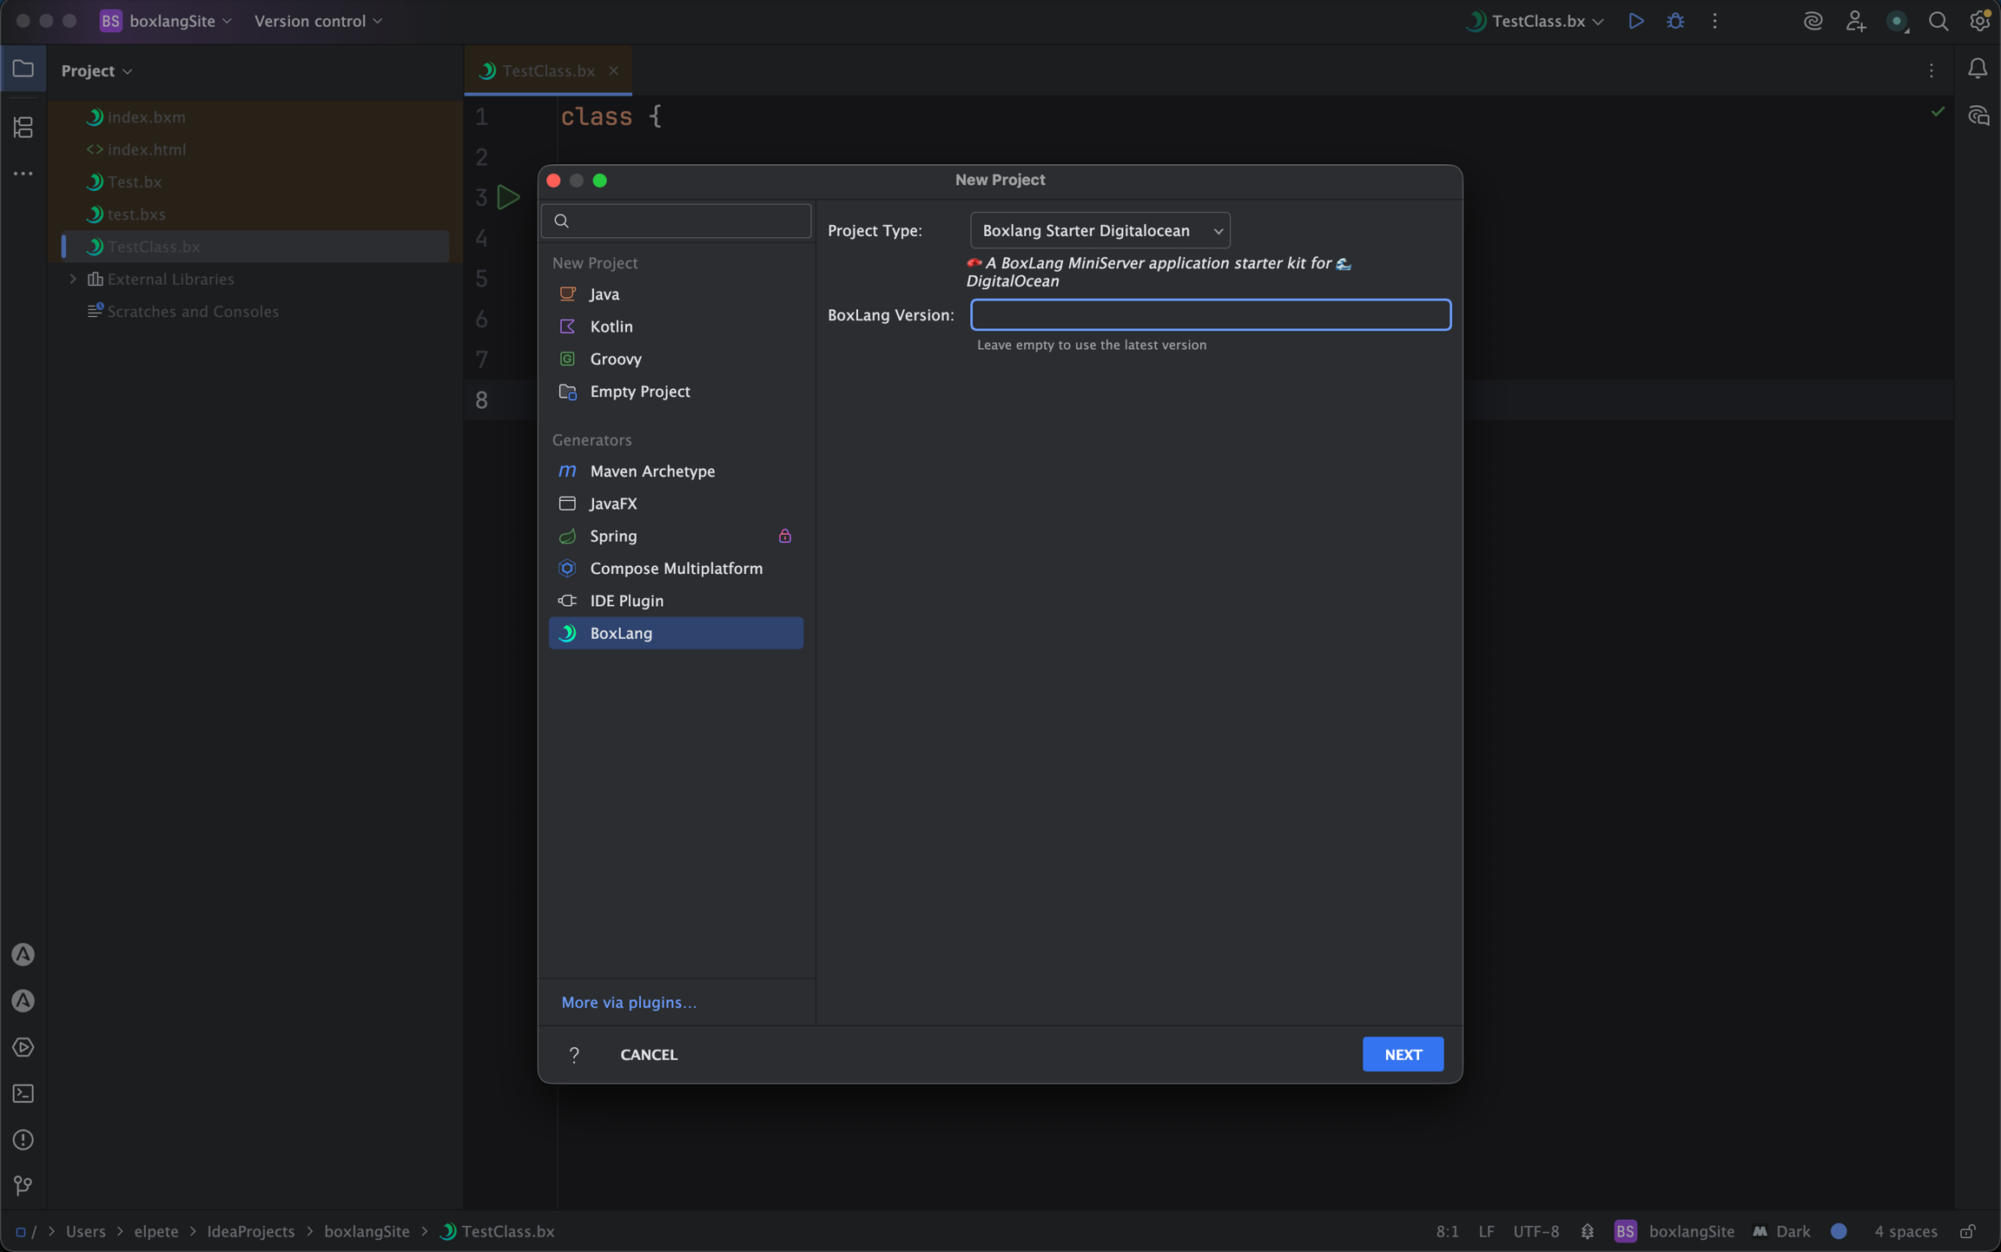The height and width of the screenshot is (1252, 2001).
Task: Click the Debug bug icon in the toolbar
Action: (1675, 21)
